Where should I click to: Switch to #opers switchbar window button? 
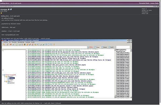pos(104,47)
